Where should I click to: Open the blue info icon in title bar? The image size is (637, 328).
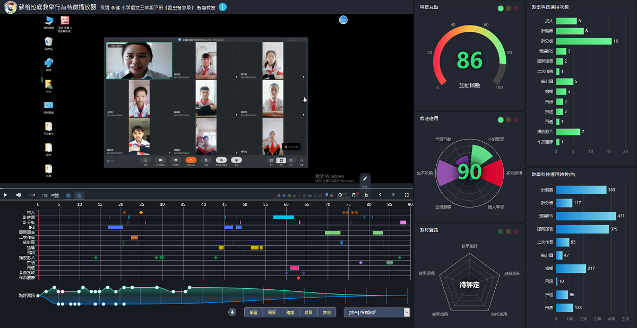click(x=222, y=7)
